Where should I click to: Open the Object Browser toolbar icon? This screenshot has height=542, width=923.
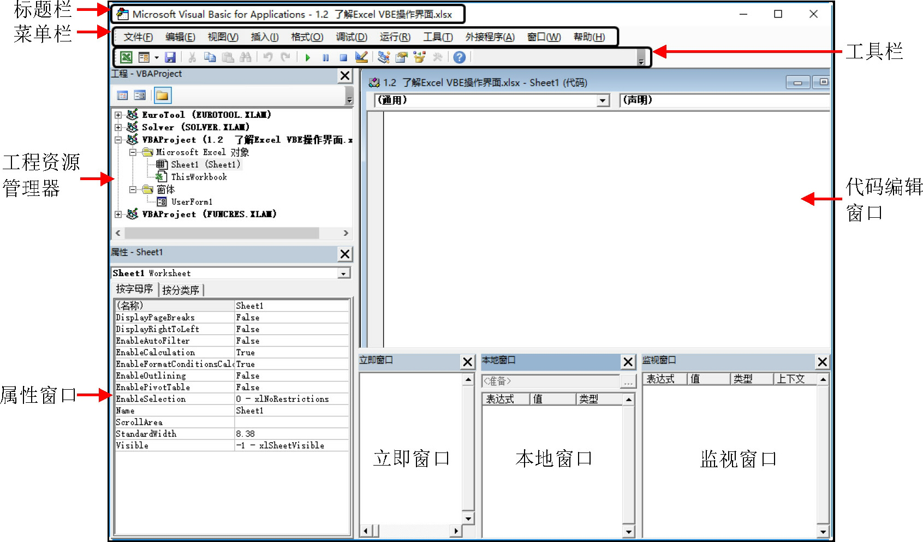pyautogui.click(x=419, y=57)
